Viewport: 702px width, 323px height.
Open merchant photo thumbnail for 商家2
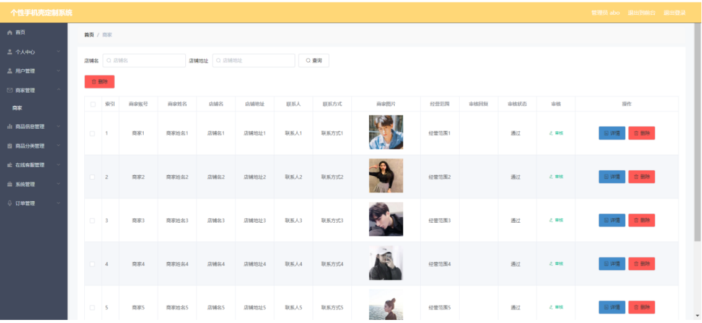386,176
